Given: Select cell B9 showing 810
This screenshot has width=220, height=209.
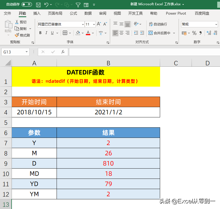Looking at the screenshot, I should coord(108,163).
